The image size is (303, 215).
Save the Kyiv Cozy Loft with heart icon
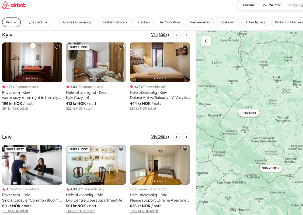point(121,47)
